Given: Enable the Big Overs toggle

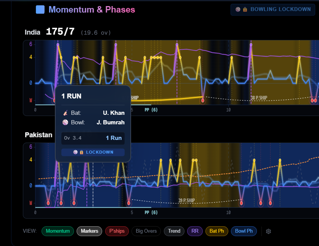Looking at the screenshot, I should point(146,231).
